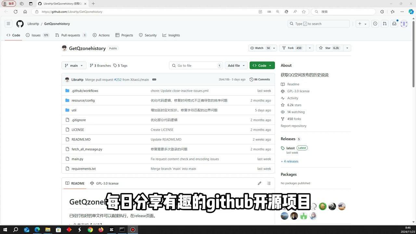Viewport: 416px width, 234px height.
Task: Open the Actions tab
Action: 101,35
